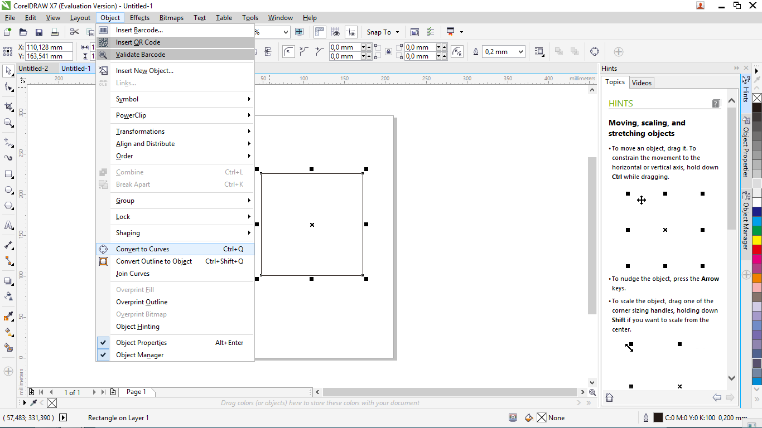Viewport: 762px width, 428px height.
Task: Pick the red color swatch in palette
Action: [757, 250]
